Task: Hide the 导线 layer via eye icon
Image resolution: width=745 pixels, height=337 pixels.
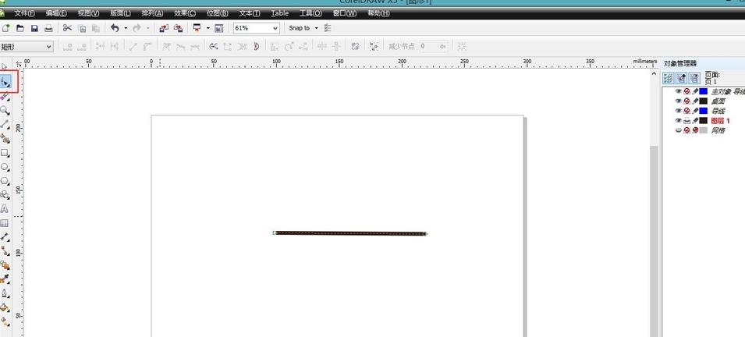Action: [x=679, y=111]
